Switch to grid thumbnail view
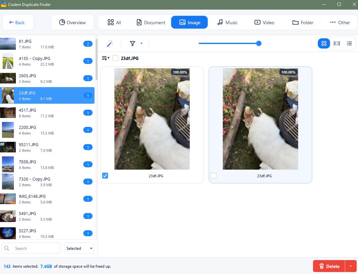358x274 pixels. coord(324,43)
